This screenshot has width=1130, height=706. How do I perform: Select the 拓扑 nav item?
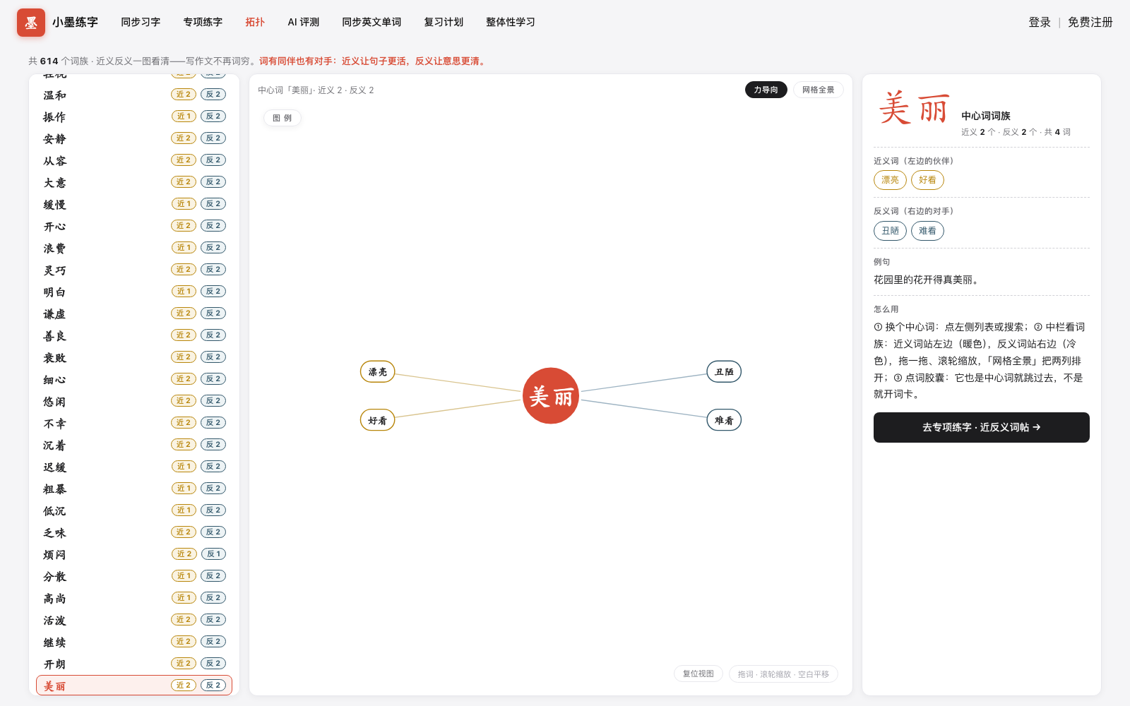pyautogui.click(x=255, y=23)
